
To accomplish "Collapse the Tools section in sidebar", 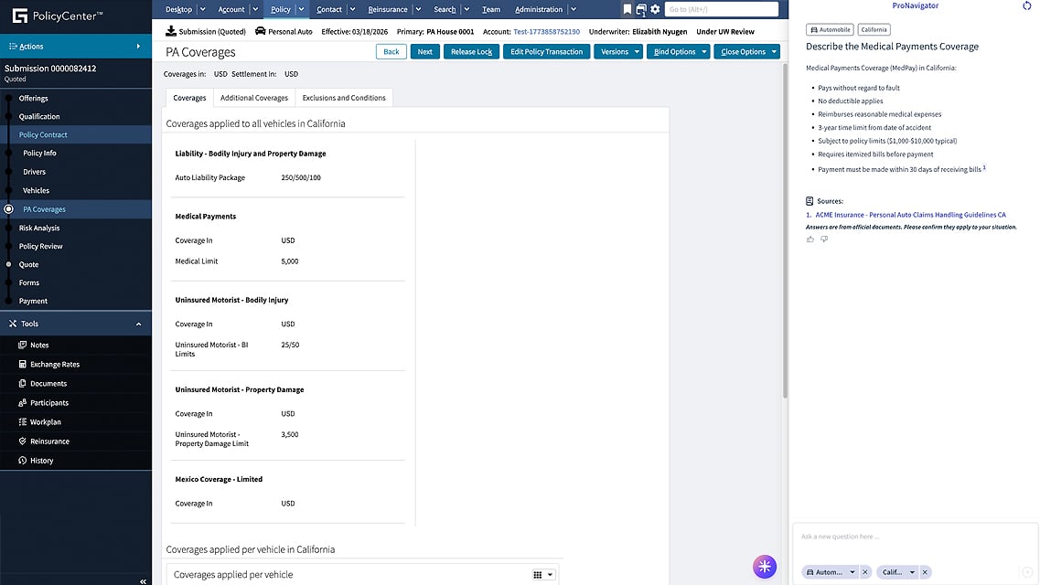I will (x=138, y=324).
